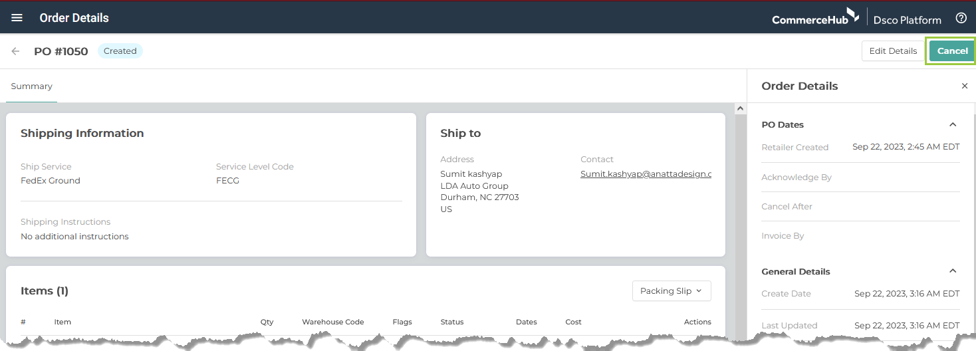The height and width of the screenshot is (351, 976).
Task: Open the Packing Slip dropdown
Action: coord(671,291)
